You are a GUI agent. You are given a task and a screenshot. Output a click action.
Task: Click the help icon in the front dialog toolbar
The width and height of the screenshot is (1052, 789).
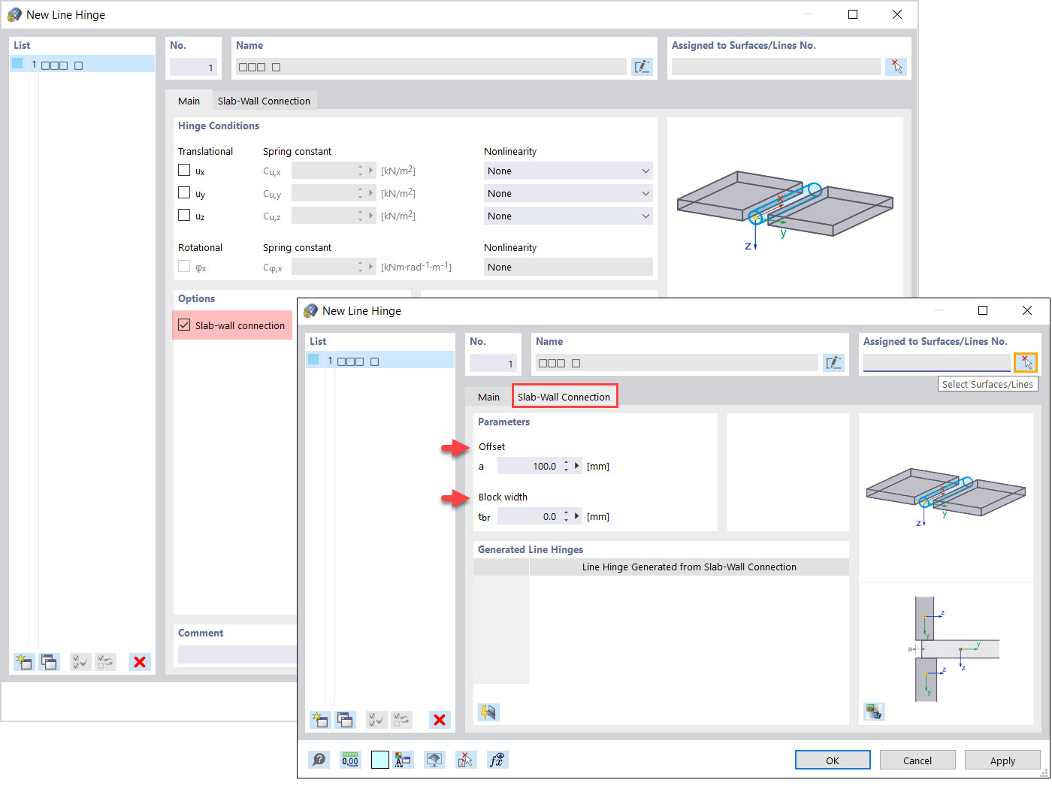319,760
